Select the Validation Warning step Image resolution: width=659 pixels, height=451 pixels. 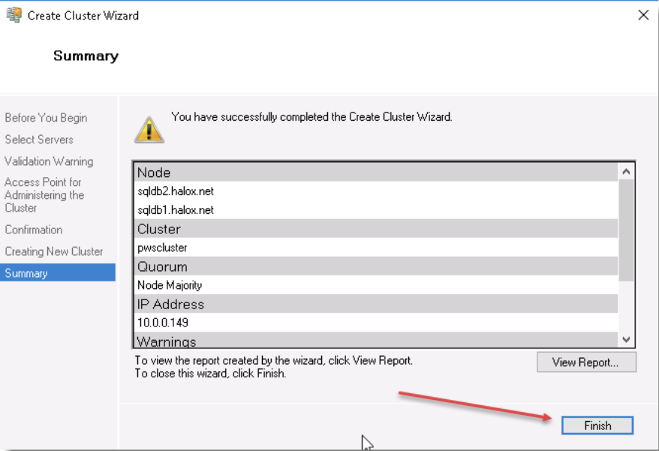(49, 161)
